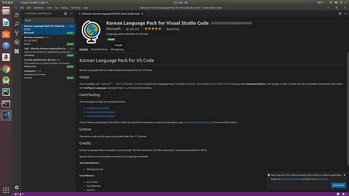This screenshot has height=196, width=349.
Task: Open the Docs link
Action: (x=126, y=88)
